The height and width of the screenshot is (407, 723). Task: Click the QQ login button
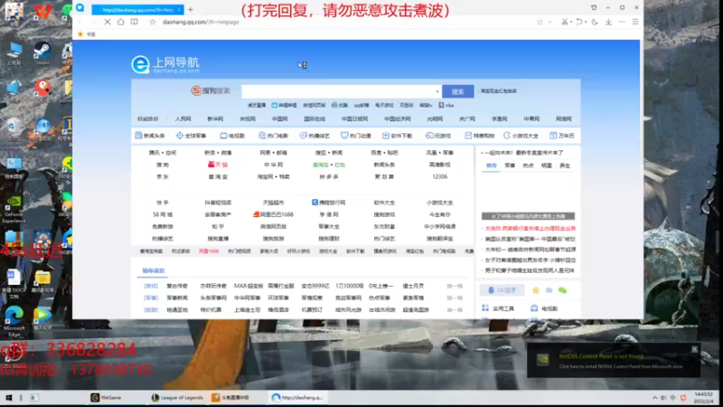tap(502, 290)
